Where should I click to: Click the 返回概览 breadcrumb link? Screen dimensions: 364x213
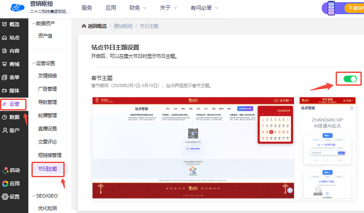click(x=94, y=26)
